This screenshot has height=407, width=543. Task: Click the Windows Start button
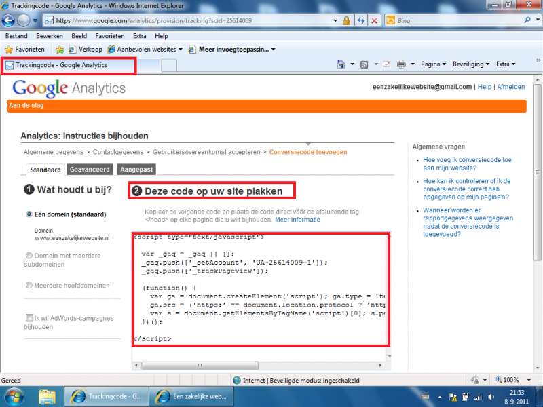(x=14, y=395)
